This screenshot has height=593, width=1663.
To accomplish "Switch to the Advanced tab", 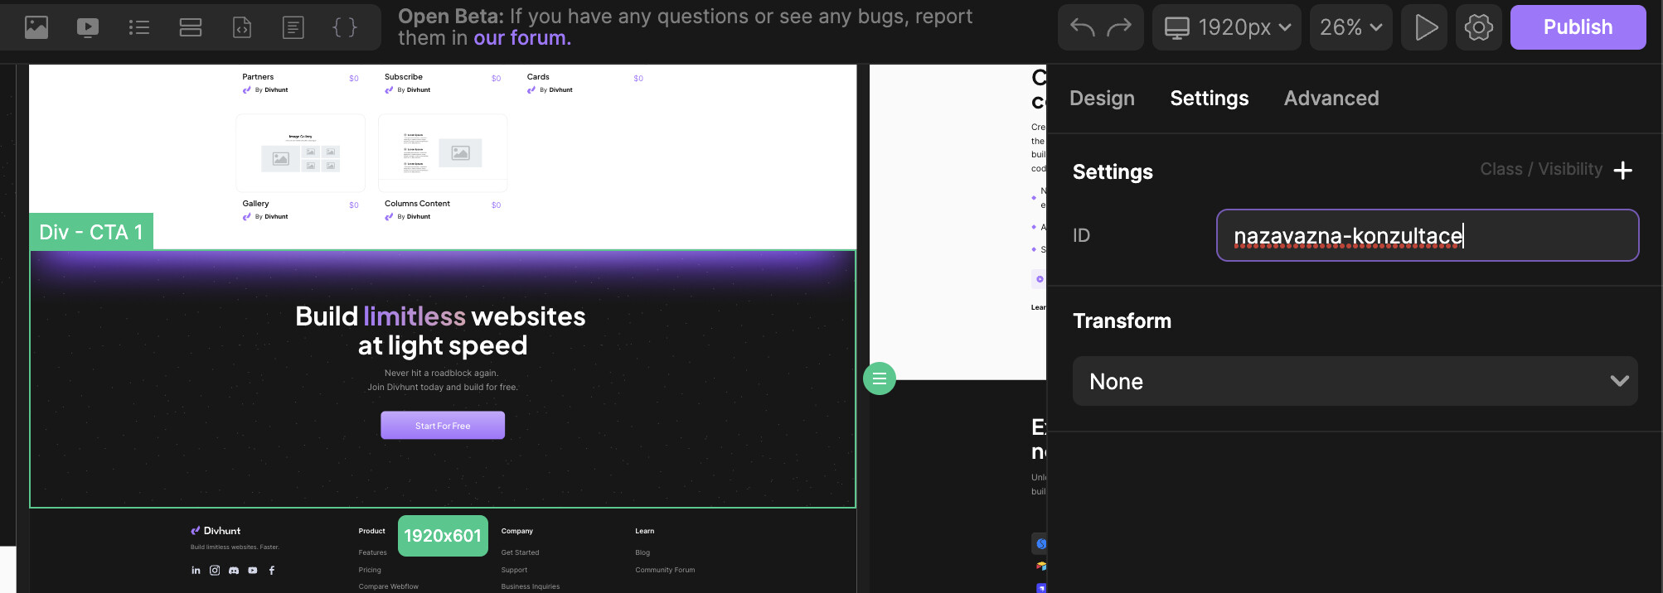I will tap(1331, 99).
